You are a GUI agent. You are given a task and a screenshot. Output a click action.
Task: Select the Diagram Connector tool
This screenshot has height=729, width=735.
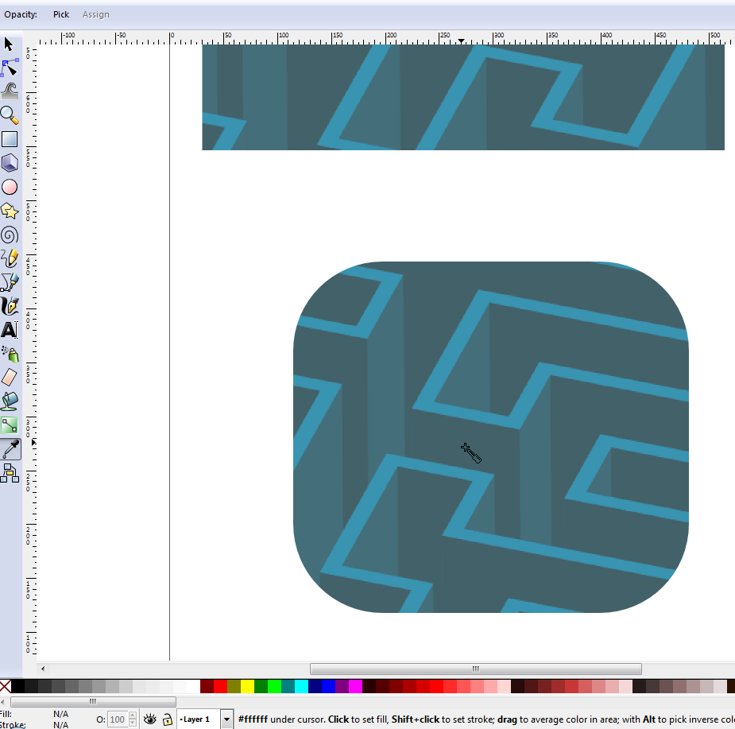(10, 473)
